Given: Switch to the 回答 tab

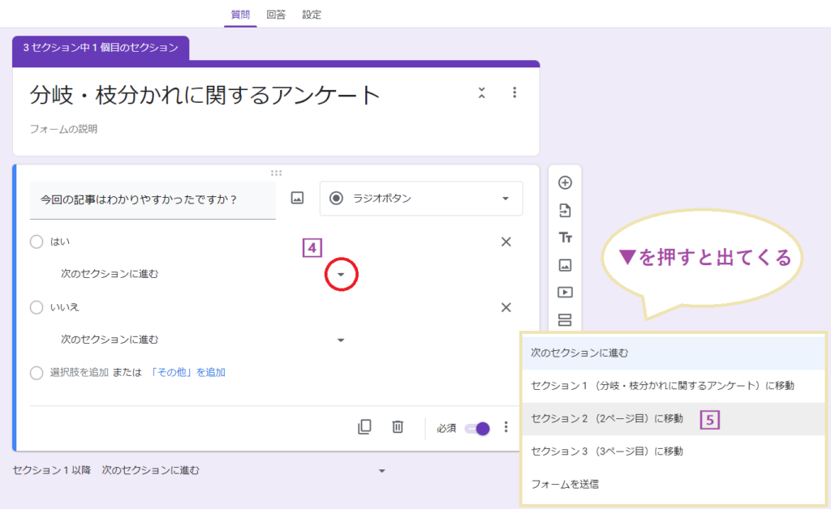Looking at the screenshot, I should point(276,14).
